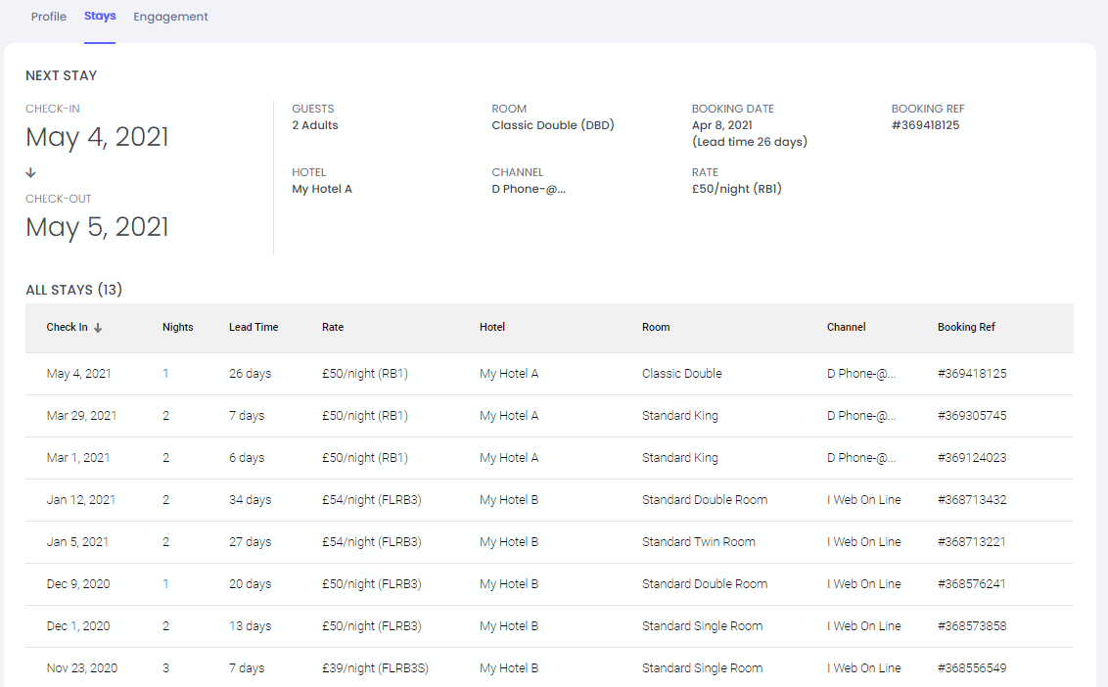
Task: Sort table by Lead Time header
Action: pyautogui.click(x=254, y=327)
